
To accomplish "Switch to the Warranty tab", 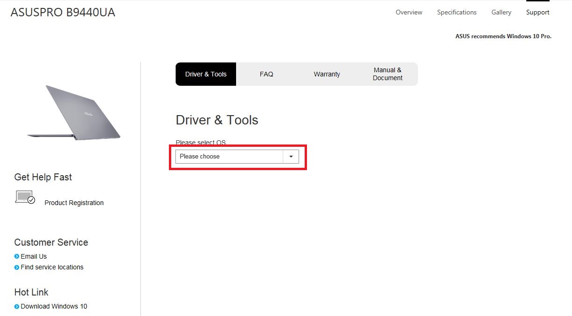I will point(327,74).
